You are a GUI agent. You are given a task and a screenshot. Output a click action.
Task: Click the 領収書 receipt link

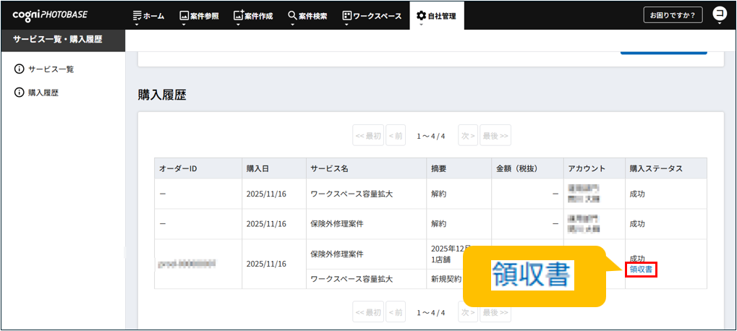(x=641, y=270)
